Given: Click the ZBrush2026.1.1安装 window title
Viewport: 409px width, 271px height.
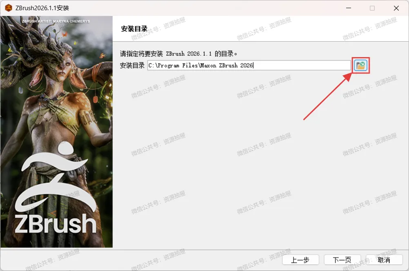Looking at the screenshot, I should [x=42, y=8].
